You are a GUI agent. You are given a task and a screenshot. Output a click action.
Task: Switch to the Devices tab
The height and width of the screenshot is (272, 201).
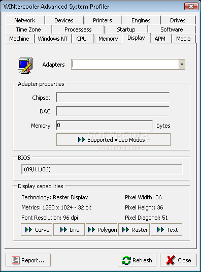pos(64,20)
